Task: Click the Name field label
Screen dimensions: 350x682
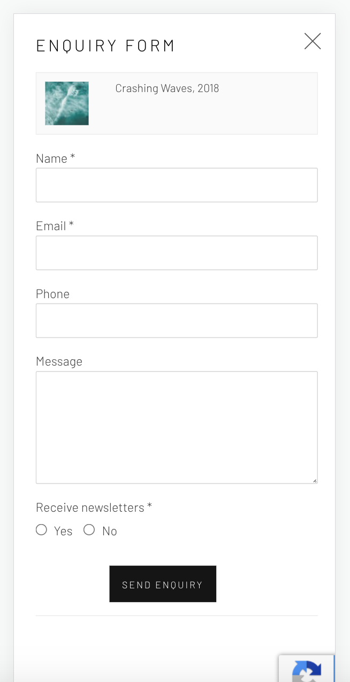Action: pos(55,158)
